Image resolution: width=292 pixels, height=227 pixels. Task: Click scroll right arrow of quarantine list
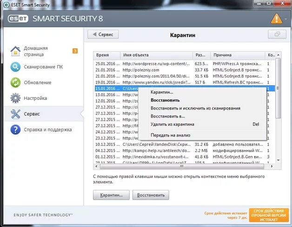pos(272,166)
